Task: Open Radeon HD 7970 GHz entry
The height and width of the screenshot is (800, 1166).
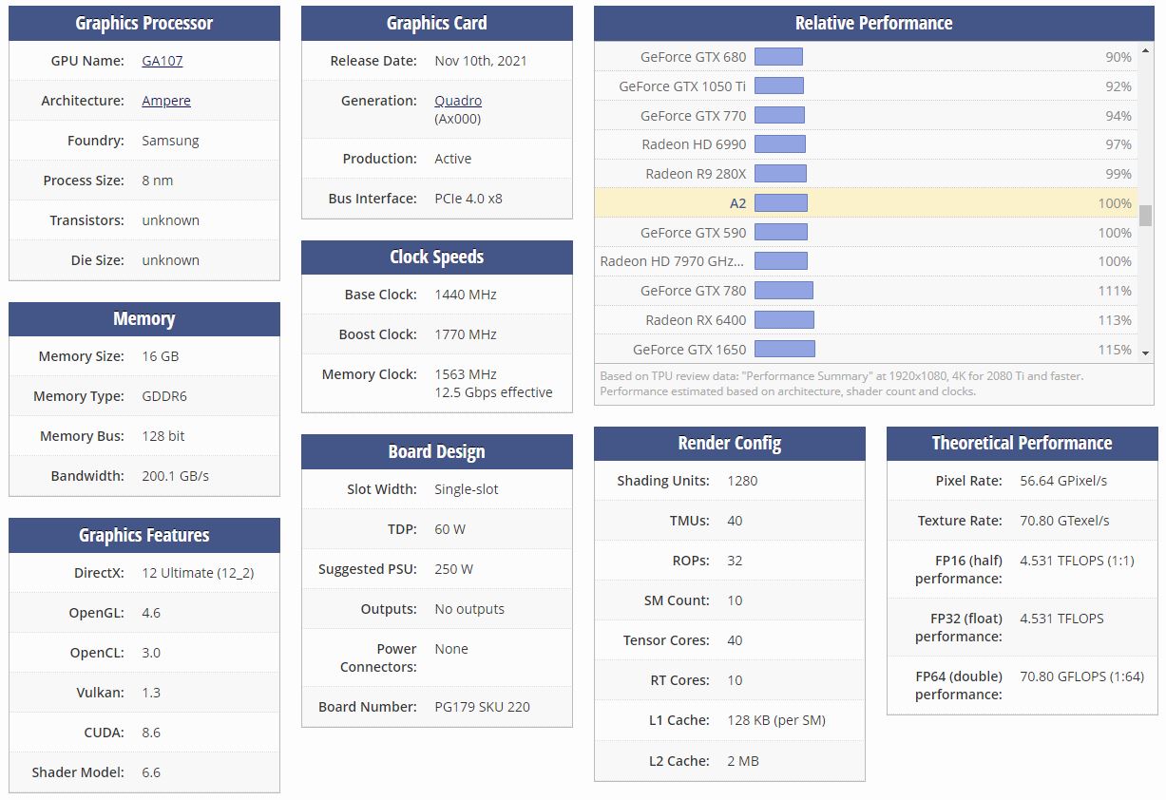Action: (673, 261)
